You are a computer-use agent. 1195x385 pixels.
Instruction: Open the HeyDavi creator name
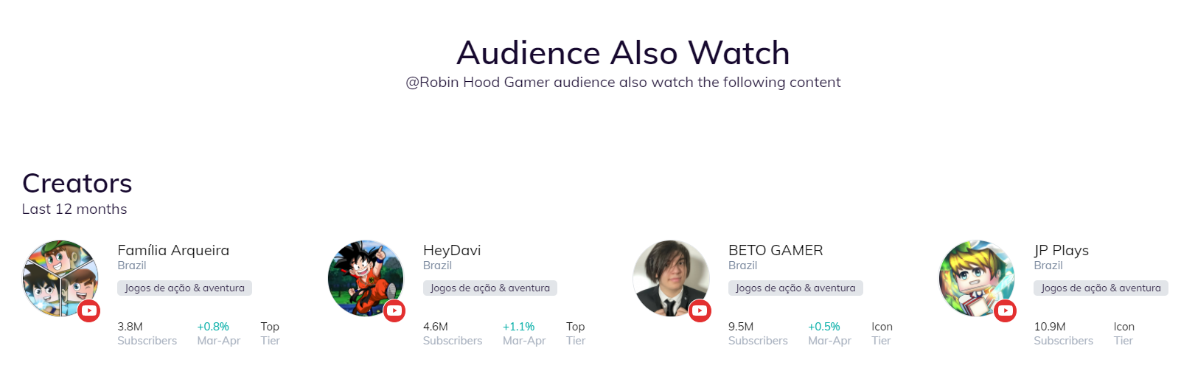pyautogui.click(x=452, y=250)
